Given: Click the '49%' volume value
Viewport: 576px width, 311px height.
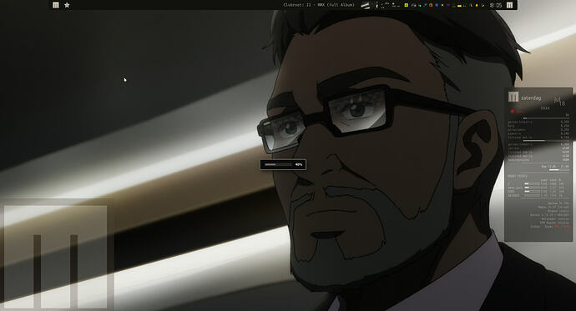Looking at the screenshot, I should point(299,164).
